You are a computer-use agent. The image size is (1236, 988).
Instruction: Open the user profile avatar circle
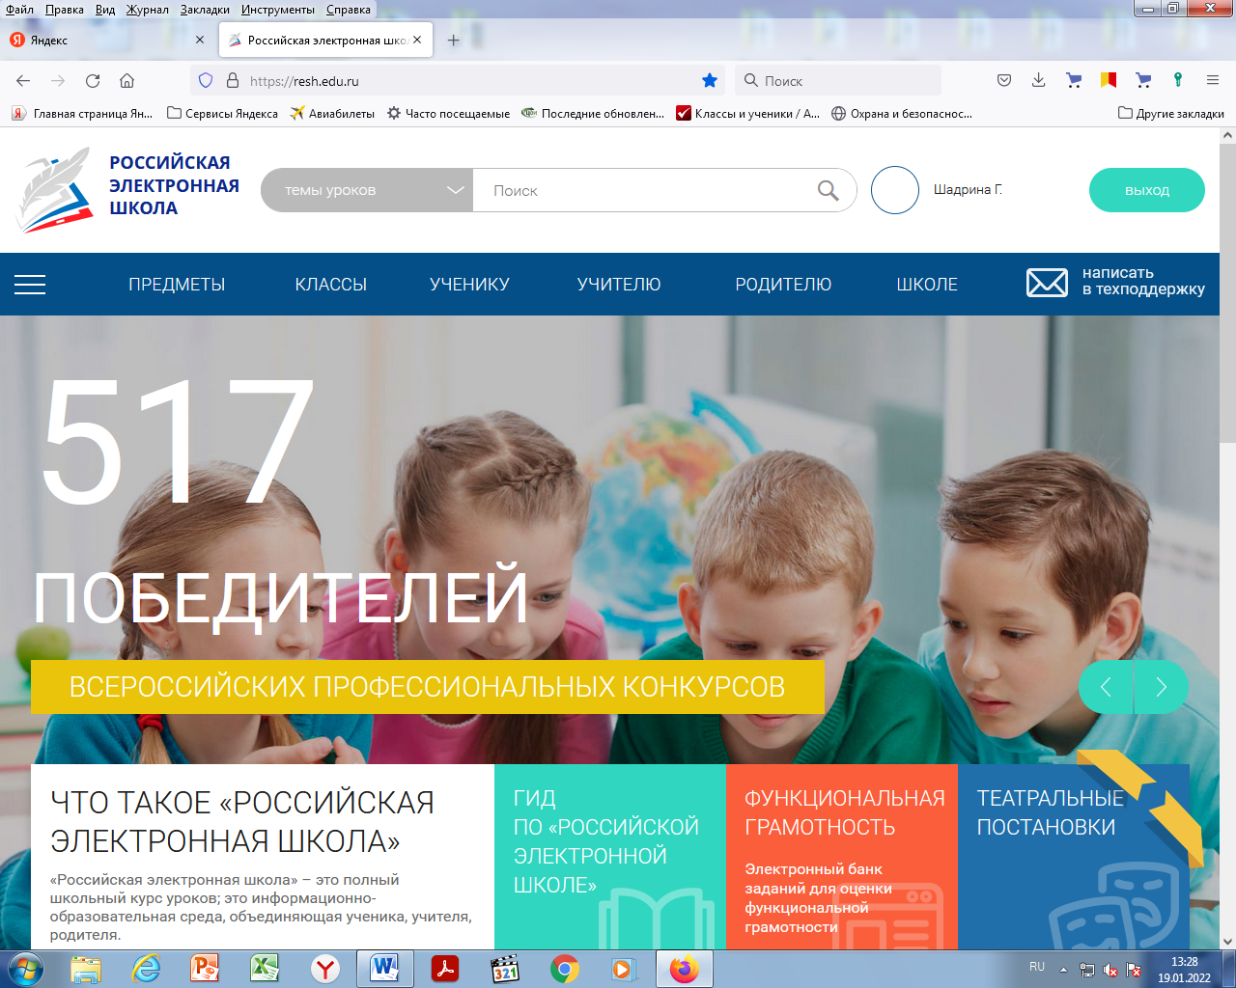click(894, 190)
